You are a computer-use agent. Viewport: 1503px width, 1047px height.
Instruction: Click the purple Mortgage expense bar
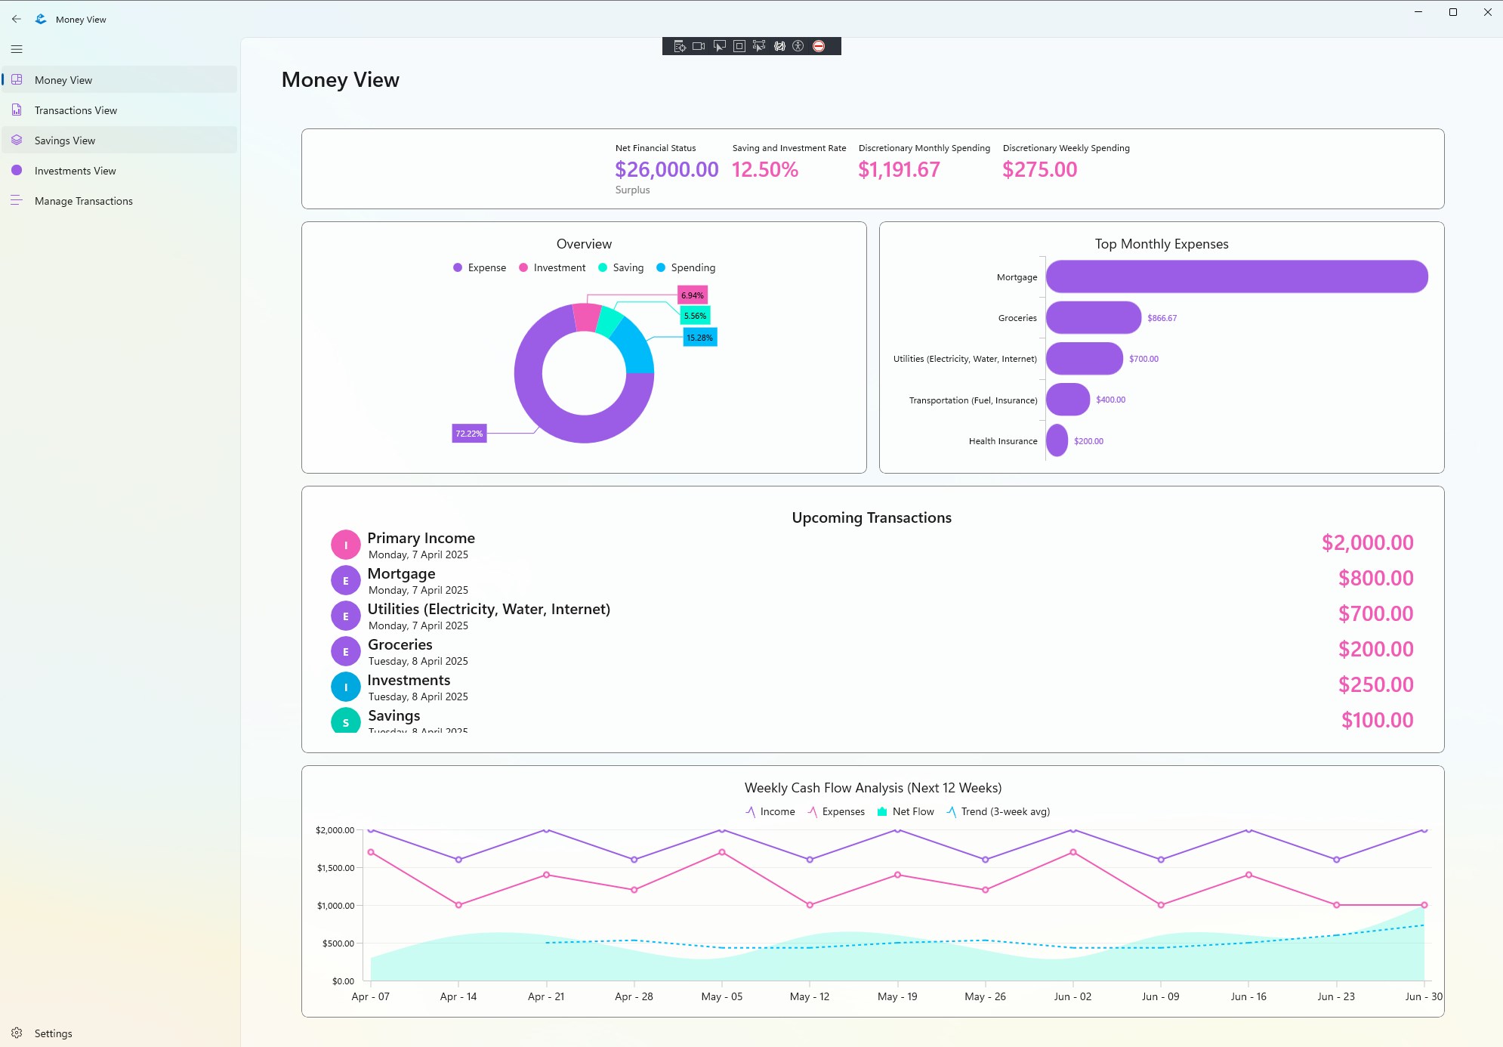[x=1236, y=276]
